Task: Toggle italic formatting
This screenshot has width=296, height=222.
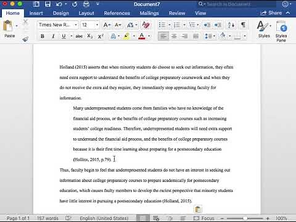Action: coord(53,36)
